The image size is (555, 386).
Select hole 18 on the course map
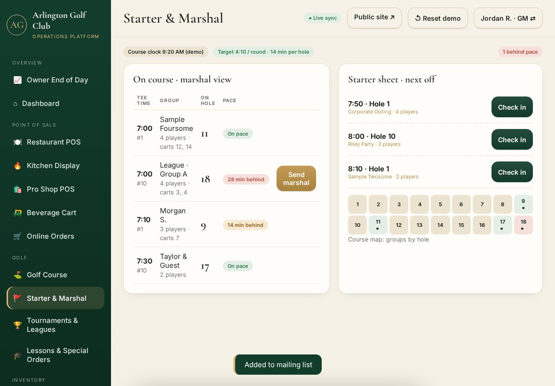(x=523, y=225)
